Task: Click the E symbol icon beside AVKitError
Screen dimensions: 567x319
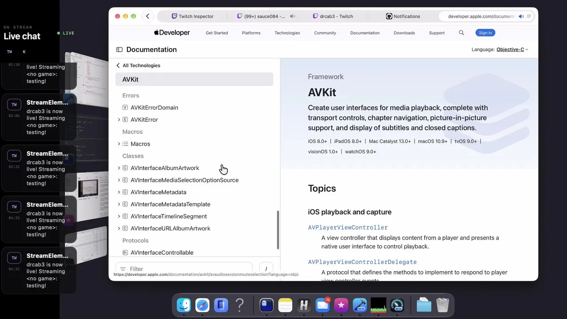Action: point(125,120)
